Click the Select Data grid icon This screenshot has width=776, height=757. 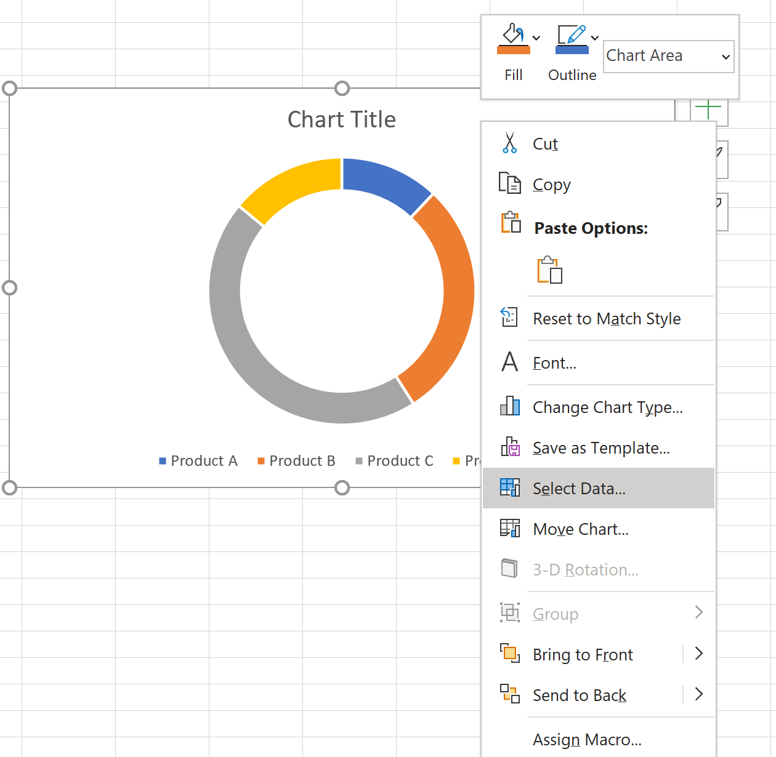click(510, 487)
